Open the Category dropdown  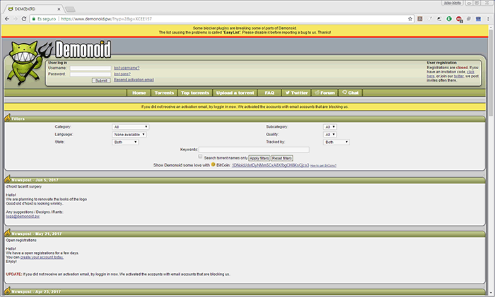click(130, 127)
